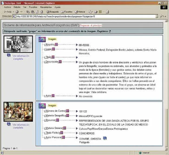The width and height of the screenshot is (169, 155).
Task: Open the Archivo menu
Action: [x=7, y=7]
